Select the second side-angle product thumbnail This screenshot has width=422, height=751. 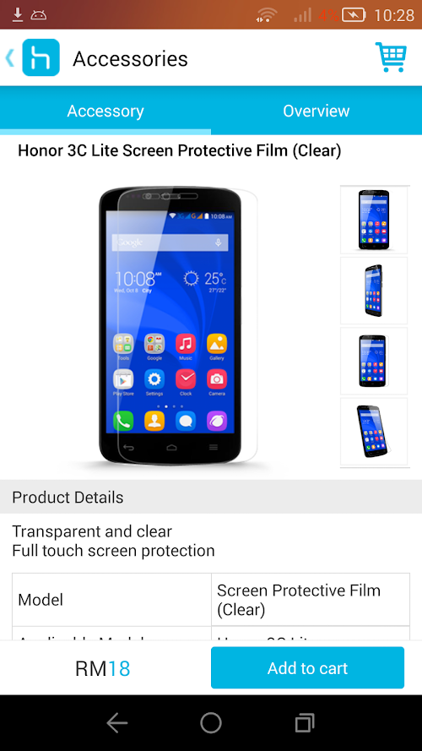pyautogui.click(x=374, y=291)
